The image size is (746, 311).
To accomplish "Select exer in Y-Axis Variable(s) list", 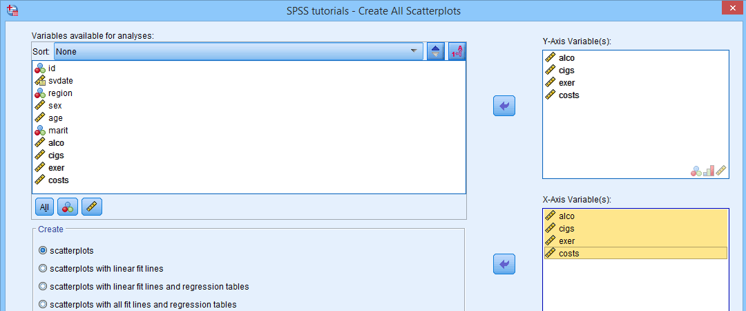I will click(x=635, y=82).
